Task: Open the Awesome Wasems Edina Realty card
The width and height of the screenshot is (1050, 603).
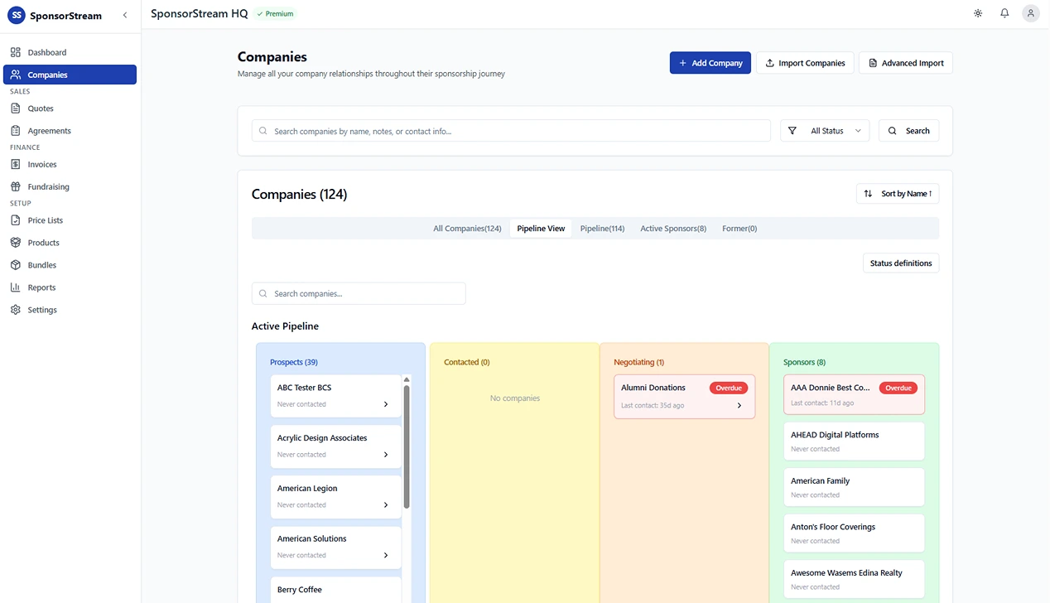Action: coord(854,579)
